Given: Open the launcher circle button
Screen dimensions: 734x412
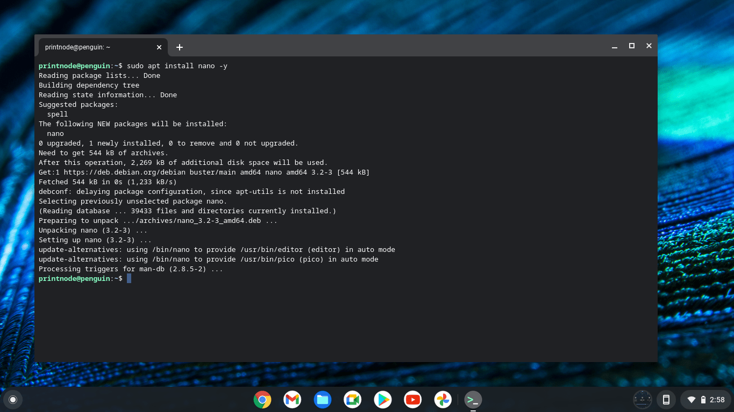Looking at the screenshot, I should tap(13, 400).
